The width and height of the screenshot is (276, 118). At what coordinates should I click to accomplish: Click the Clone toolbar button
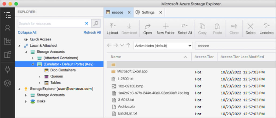[x=234, y=29]
